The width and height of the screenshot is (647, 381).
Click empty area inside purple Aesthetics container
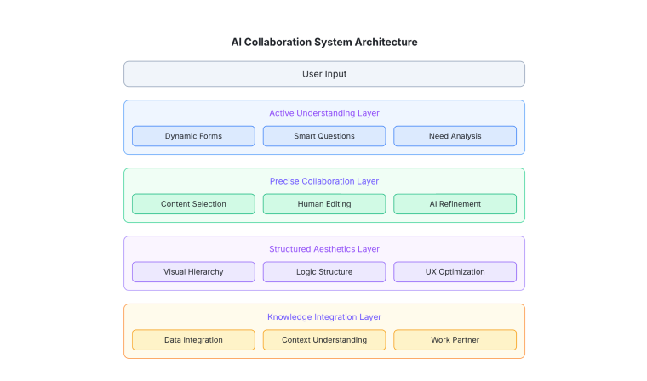click(186, 248)
